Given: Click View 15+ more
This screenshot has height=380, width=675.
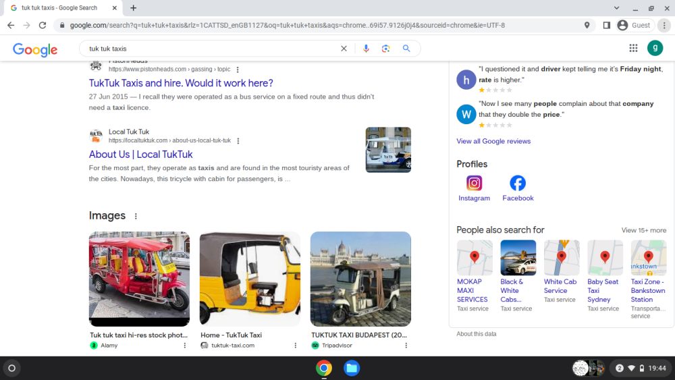Looking at the screenshot, I should (643, 230).
